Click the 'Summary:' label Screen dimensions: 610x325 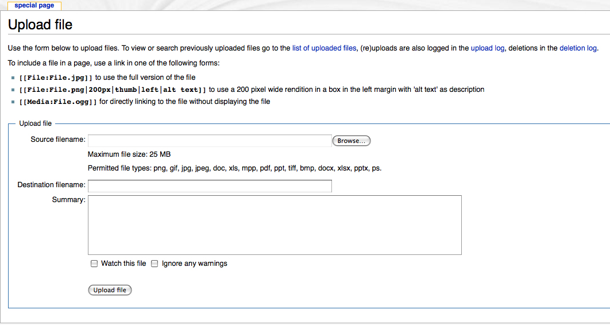(x=68, y=200)
